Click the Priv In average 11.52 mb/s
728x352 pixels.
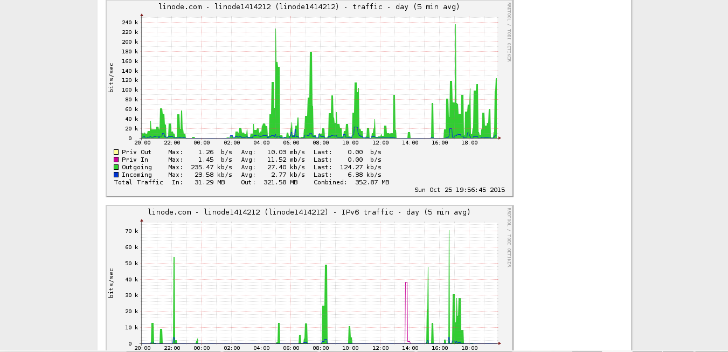287,160
